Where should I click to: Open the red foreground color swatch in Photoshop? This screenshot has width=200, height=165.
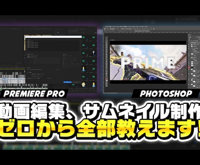[x=107, y=80]
